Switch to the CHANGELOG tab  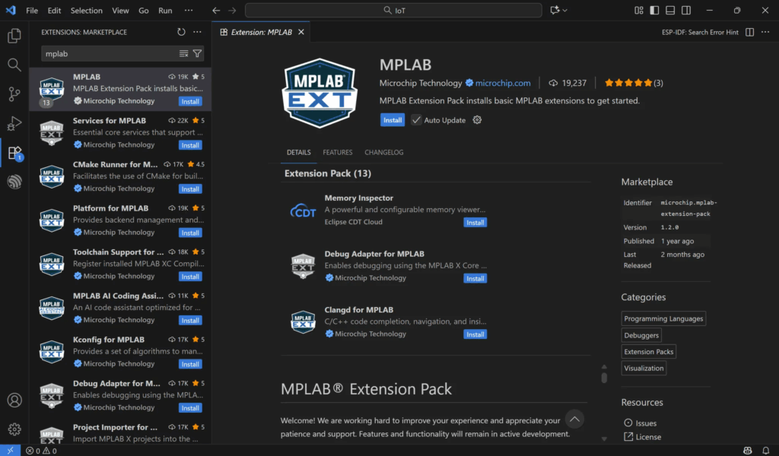(383, 153)
